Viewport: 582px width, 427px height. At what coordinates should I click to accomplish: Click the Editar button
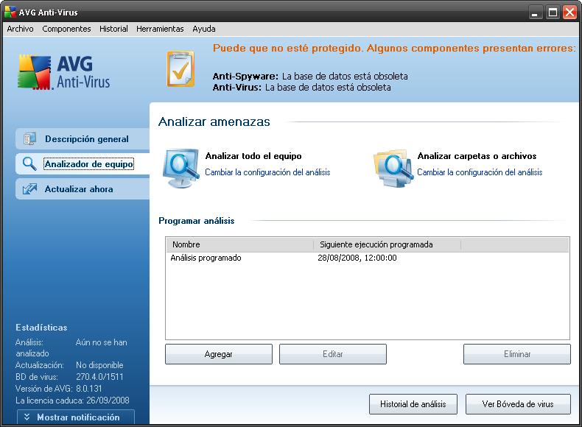click(333, 354)
